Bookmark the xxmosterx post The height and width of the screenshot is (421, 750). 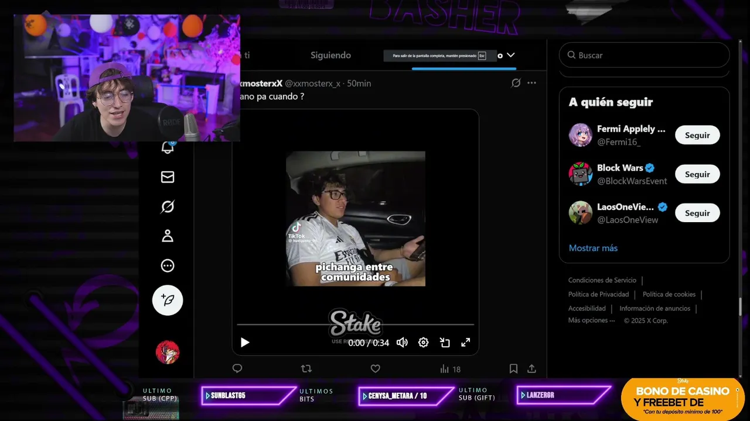pyautogui.click(x=513, y=368)
